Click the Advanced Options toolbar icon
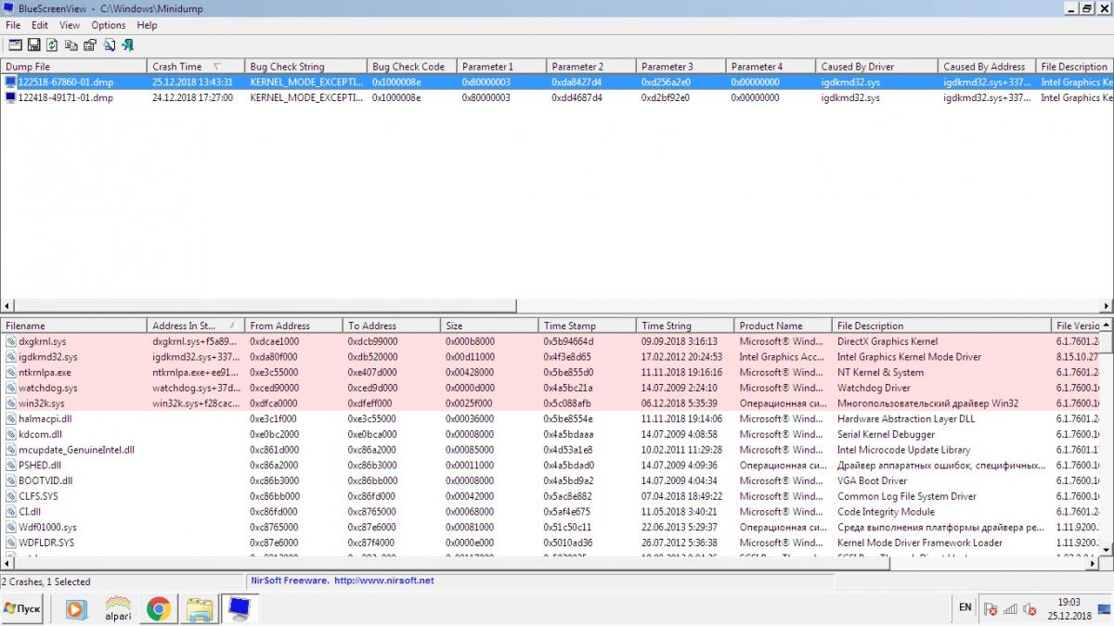The height and width of the screenshot is (626, 1114). coord(14,45)
